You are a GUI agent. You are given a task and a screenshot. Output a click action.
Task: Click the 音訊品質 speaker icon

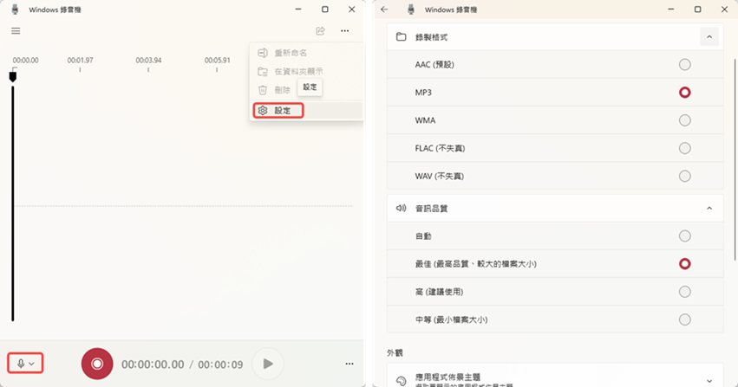tap(401, 208)
